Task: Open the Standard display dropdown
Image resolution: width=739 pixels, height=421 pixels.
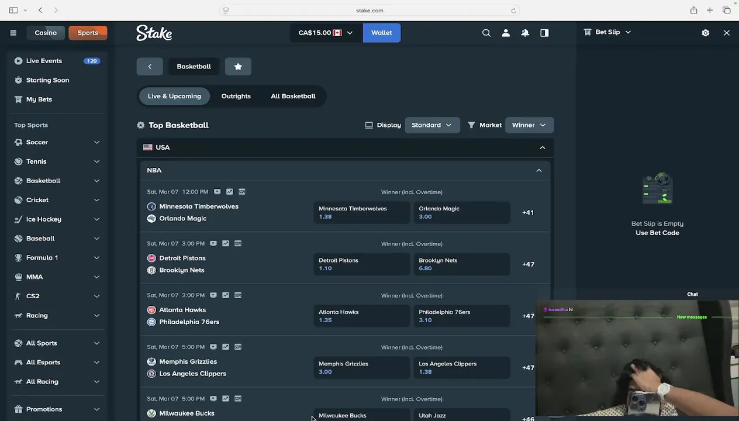Action: pyautogui.click(x=432, y=125)
